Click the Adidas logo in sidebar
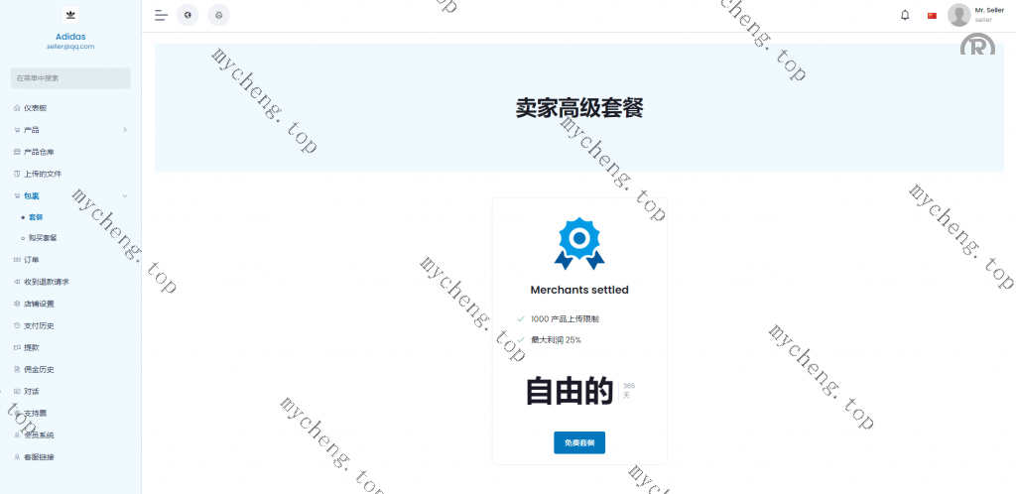1016x494 pixels. click(70, 15)
